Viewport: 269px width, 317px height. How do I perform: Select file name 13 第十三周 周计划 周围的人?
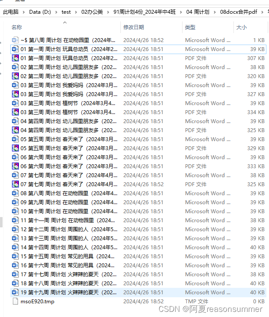(69, 238)
